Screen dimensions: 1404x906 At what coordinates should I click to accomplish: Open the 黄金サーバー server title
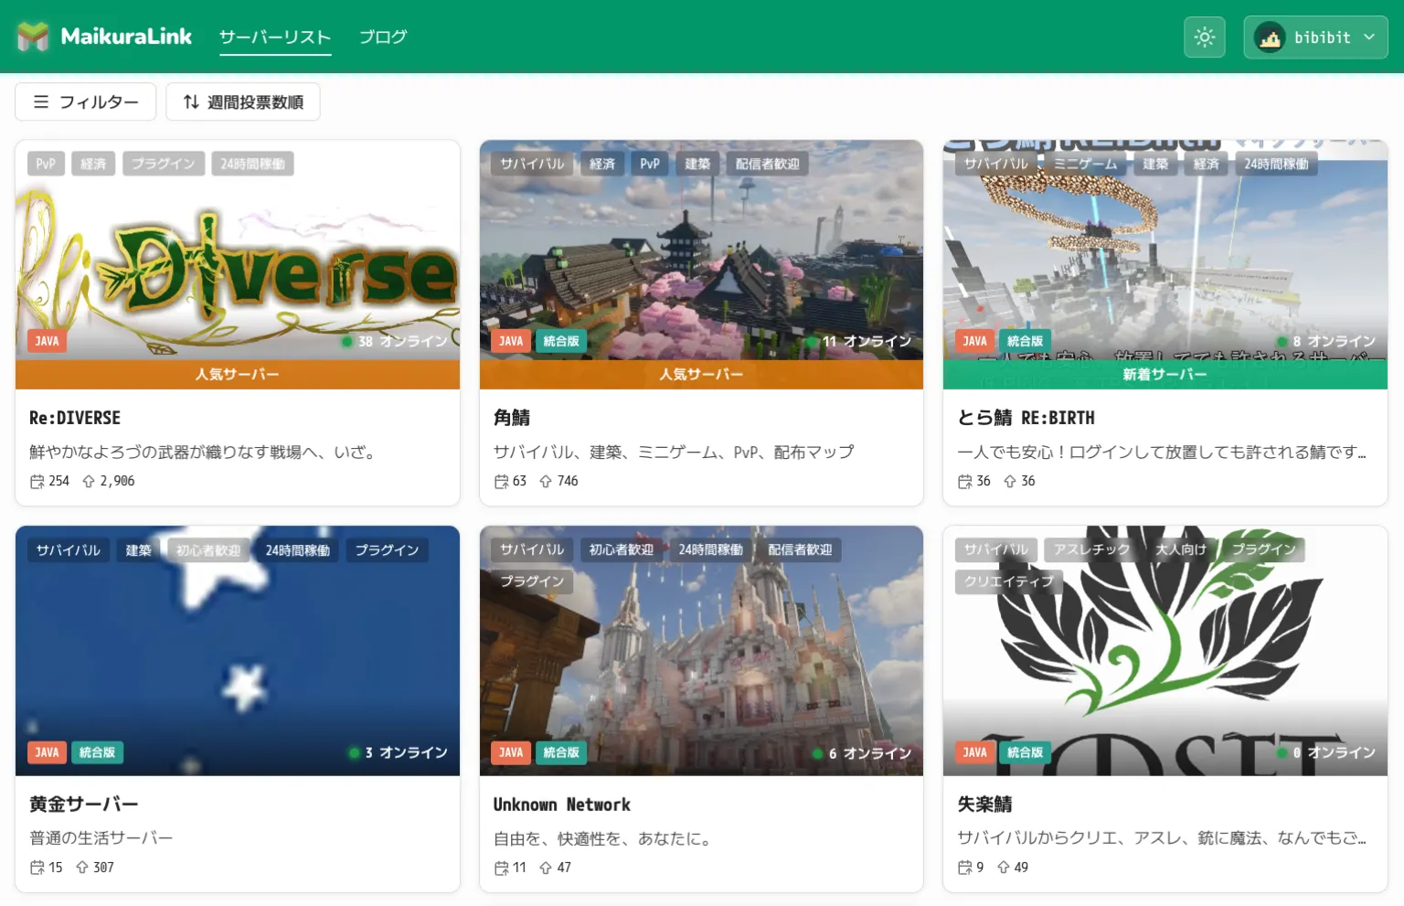pyautogui.click(x=84, y=805)
